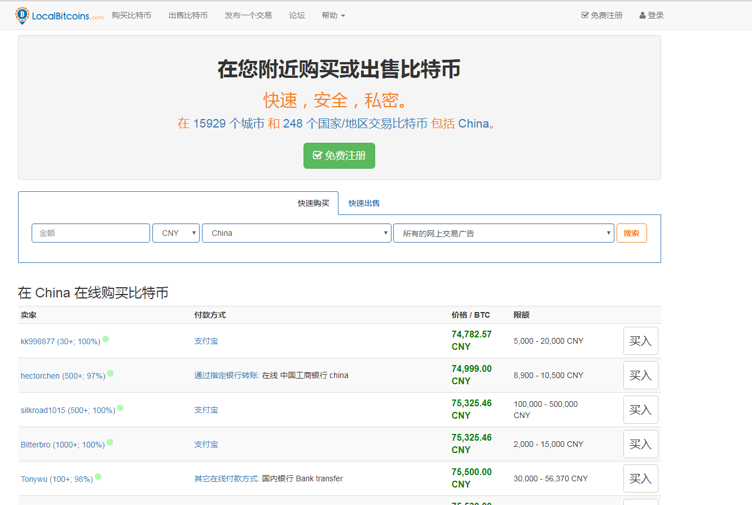
Task: Click the green dot beside Tonywu
Action: (x=97, y=475)
